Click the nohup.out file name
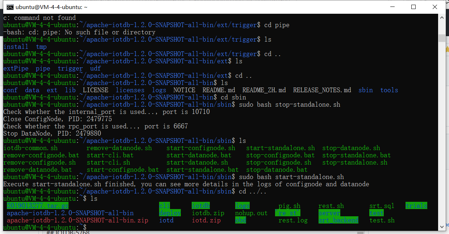 click(x=251, y=213)
